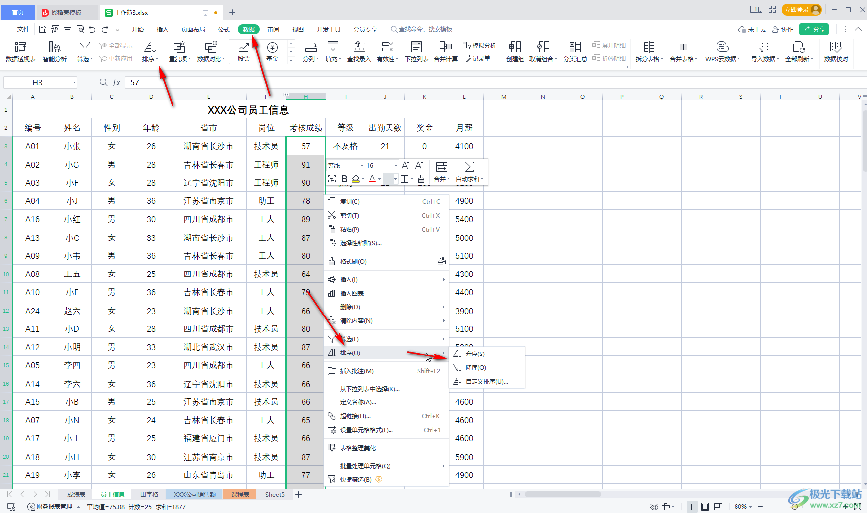Choose Custom Sort (自定义排序) from the submenu
Image resolution: width=867 pixels, height=513 pixels.
487,381
